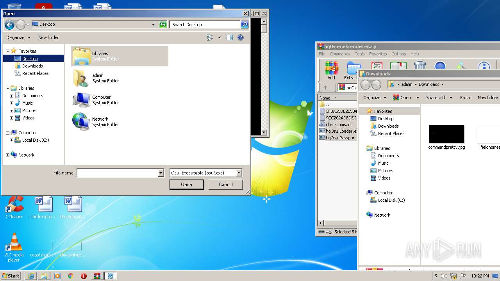
Task: Select the Libraries system folder item
Action: click(120, 56)
